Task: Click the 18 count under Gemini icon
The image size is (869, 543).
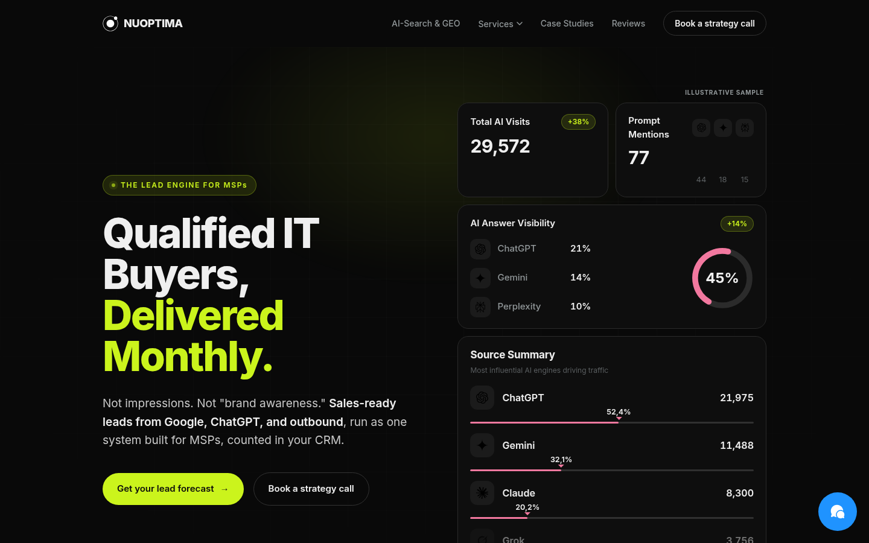Action: pyautogui.click(x=723, y=180)
